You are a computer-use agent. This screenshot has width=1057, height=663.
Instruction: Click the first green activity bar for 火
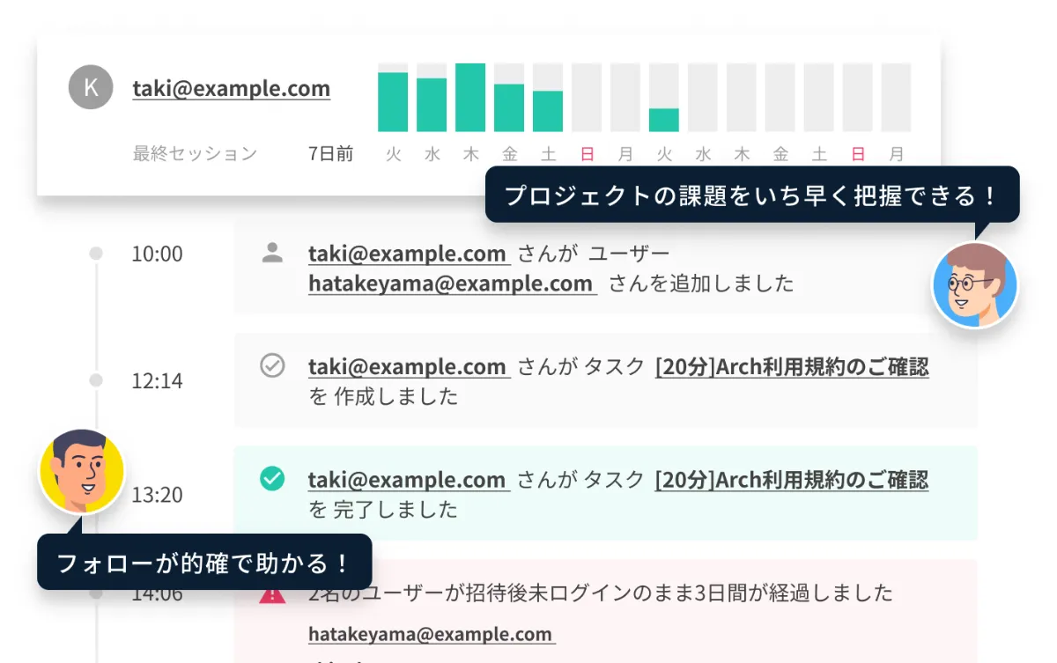[393, 102]
